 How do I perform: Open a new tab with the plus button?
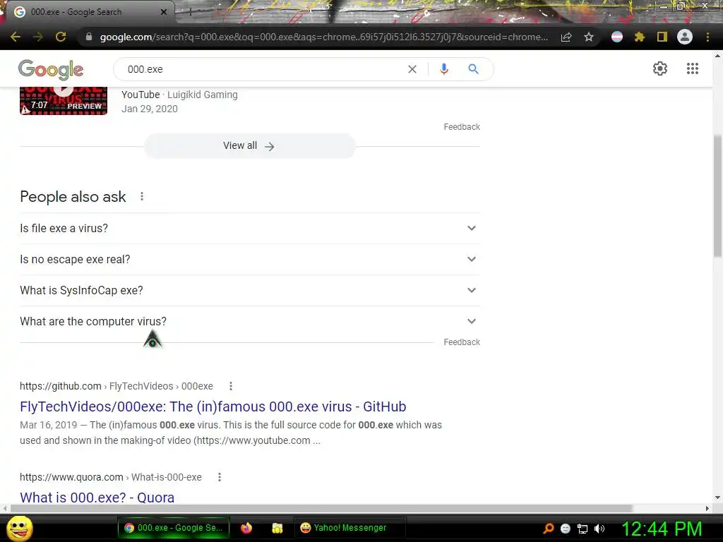[x=190, y=12]
